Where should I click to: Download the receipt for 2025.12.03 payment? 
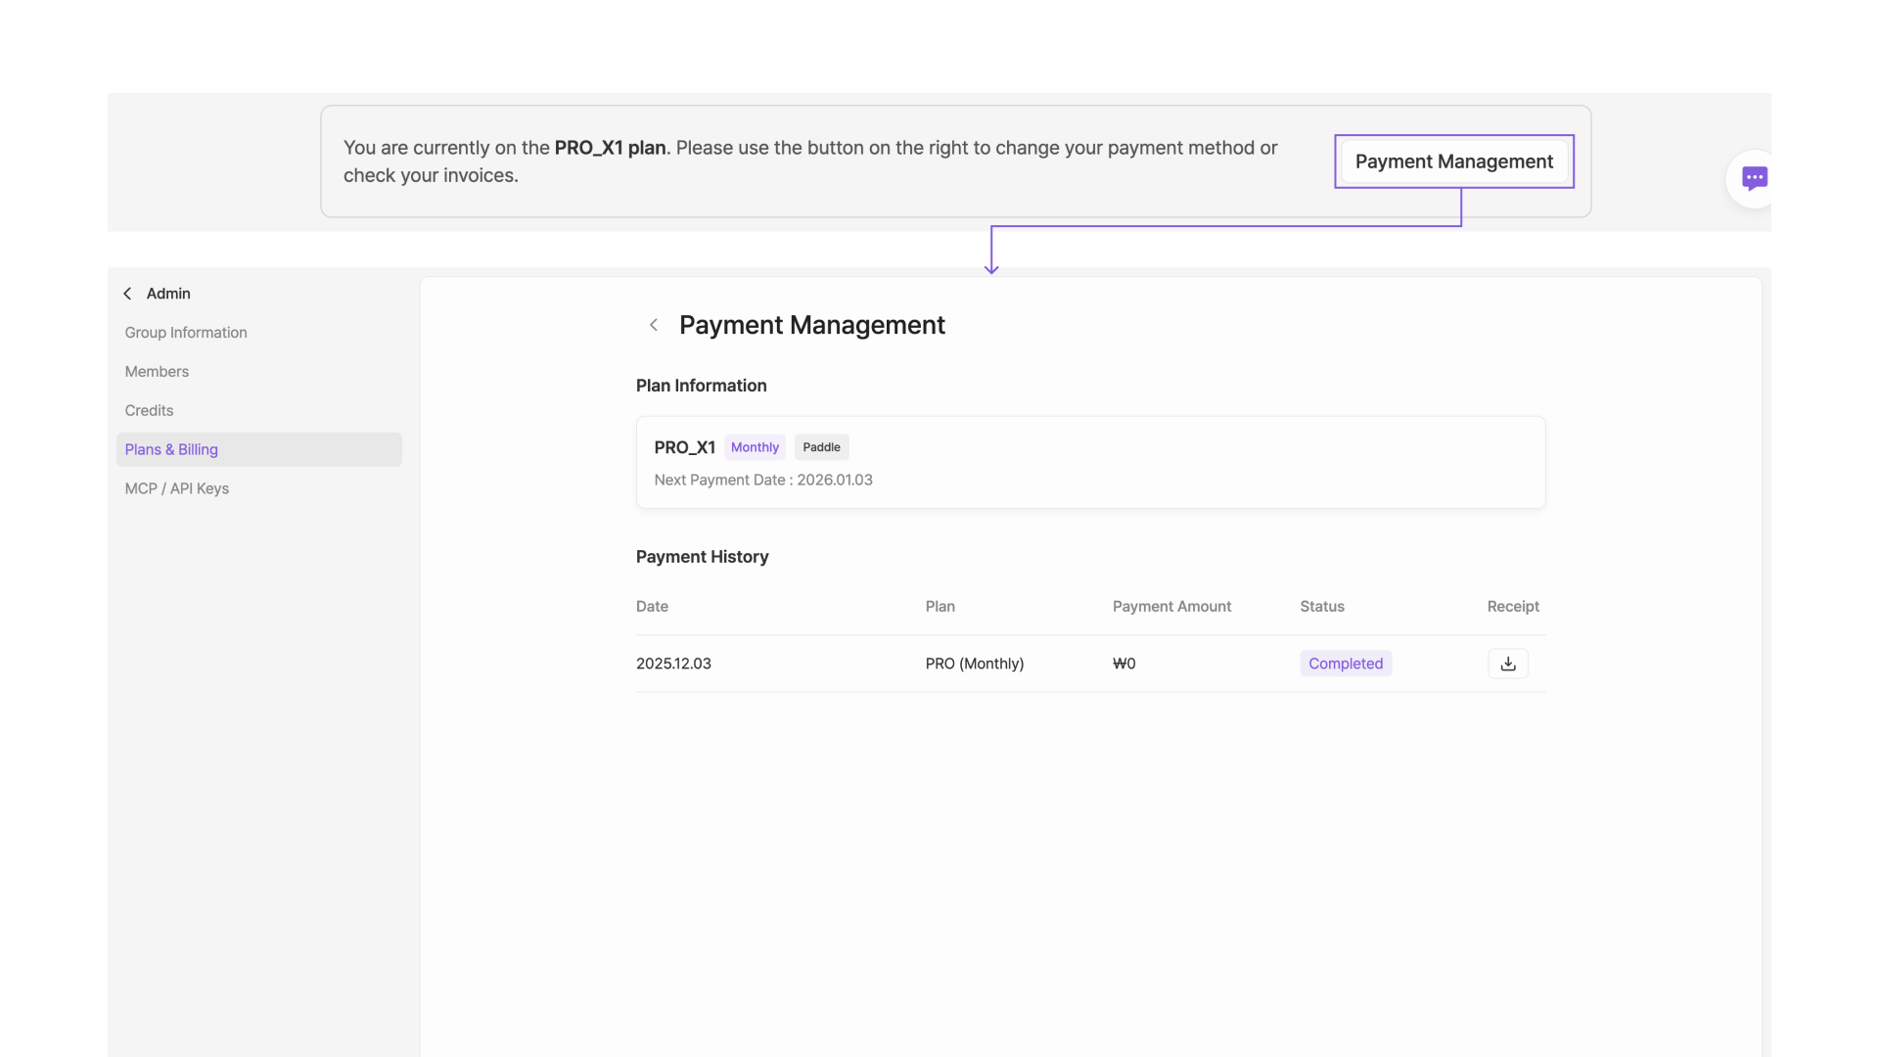(1507, 664)
